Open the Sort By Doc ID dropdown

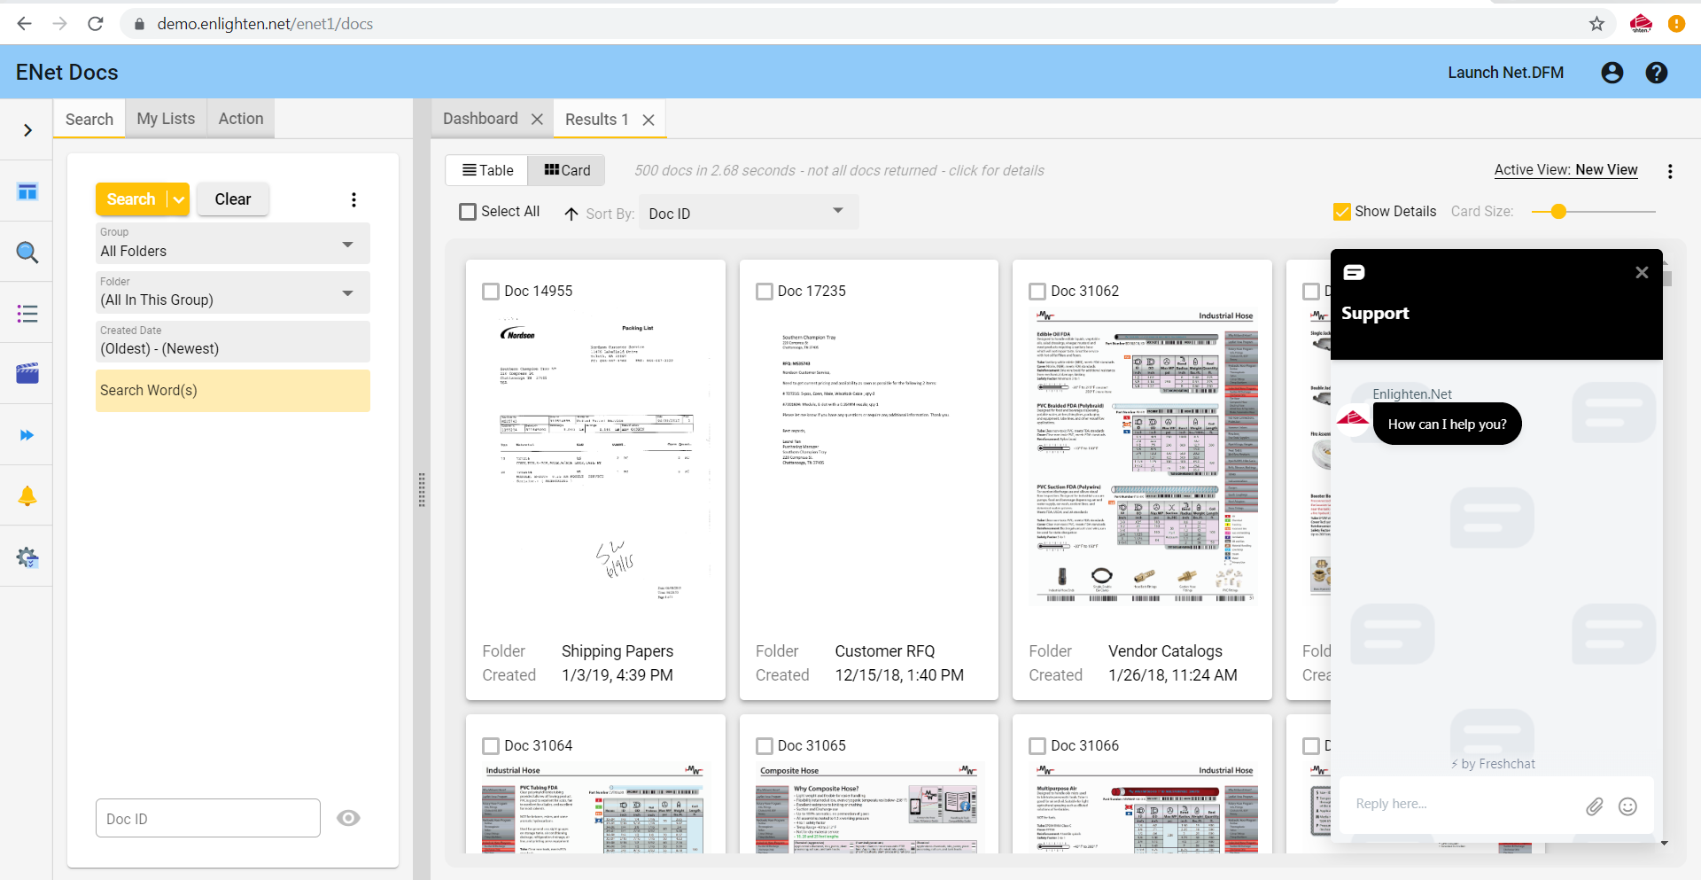(748, 213)
